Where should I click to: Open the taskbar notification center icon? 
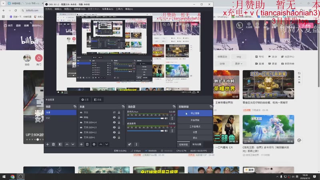pyautogui.click(x=315, y=177)
